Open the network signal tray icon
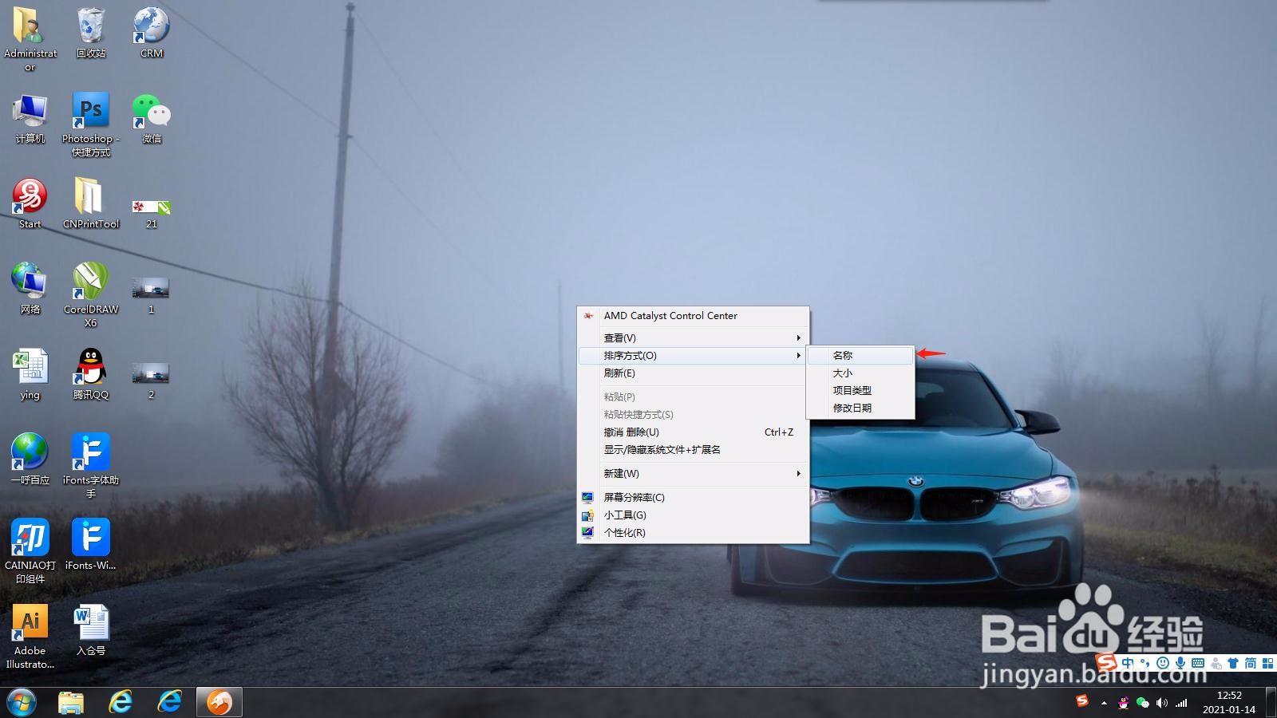The image size is (1277, 718). 1181,703
